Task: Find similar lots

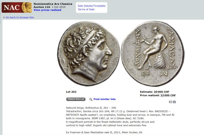Action: click(x=104, y=99)
